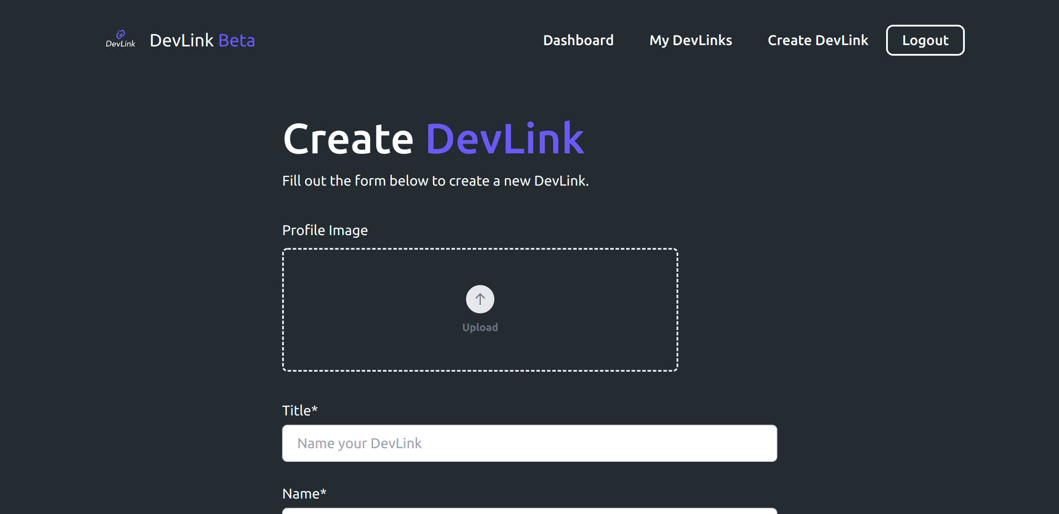Click the Create DevLink page heading
Screen dimensions: 1059x514
(433, 138)
